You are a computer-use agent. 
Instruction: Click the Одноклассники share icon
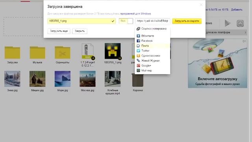[138, 56]
